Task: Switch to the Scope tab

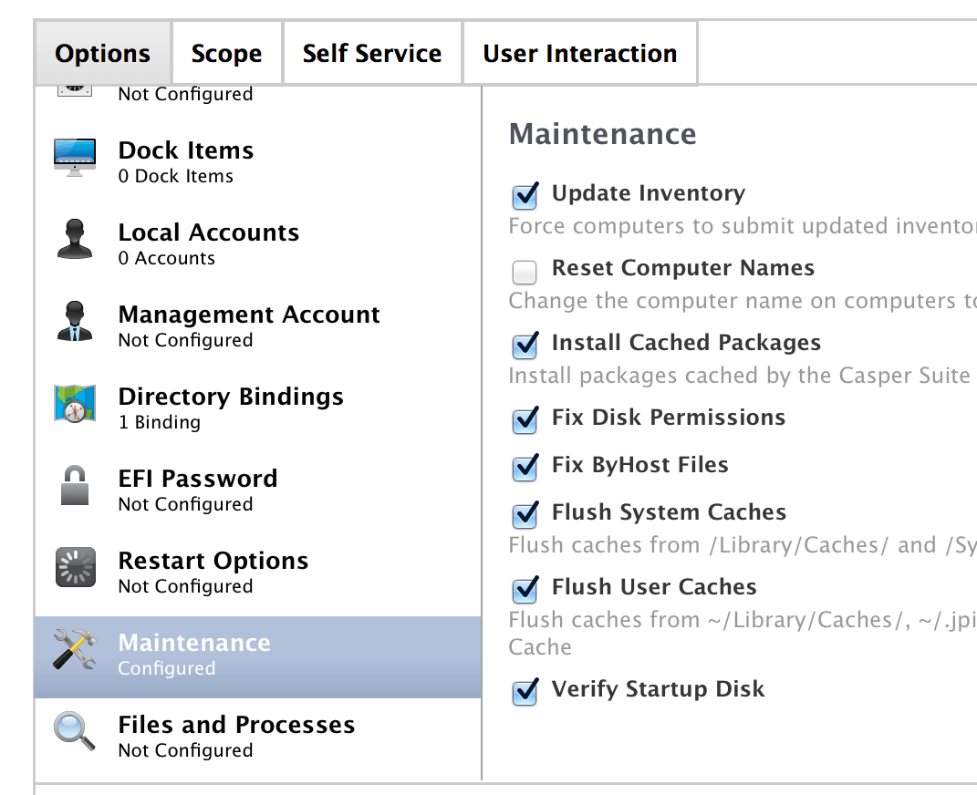Action: (226, 54)
